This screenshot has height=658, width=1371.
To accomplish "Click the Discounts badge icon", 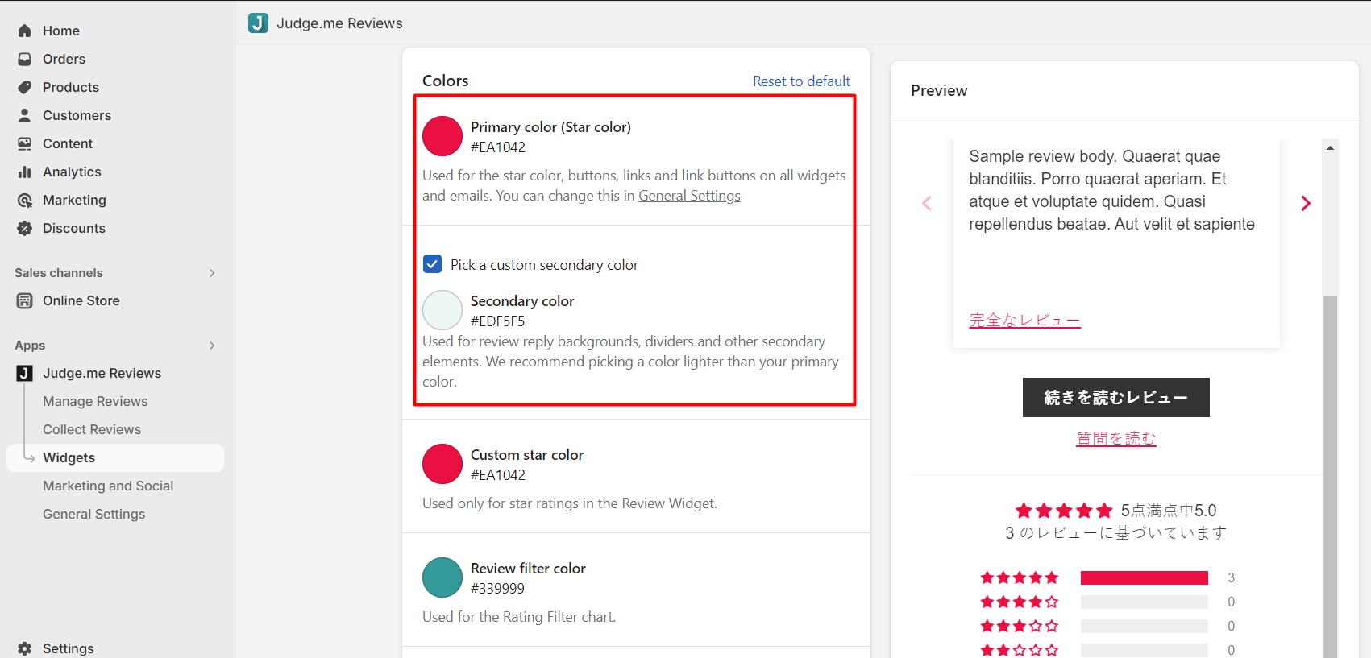I will click(25, 228).
